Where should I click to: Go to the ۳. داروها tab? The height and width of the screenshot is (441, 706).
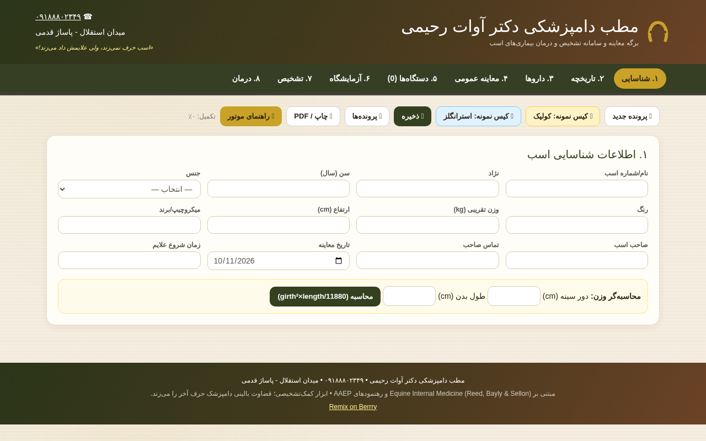[x=539, y=78]
